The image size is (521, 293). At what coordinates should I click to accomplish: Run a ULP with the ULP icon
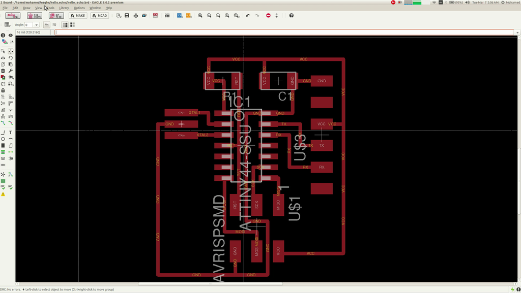point(188,16)
